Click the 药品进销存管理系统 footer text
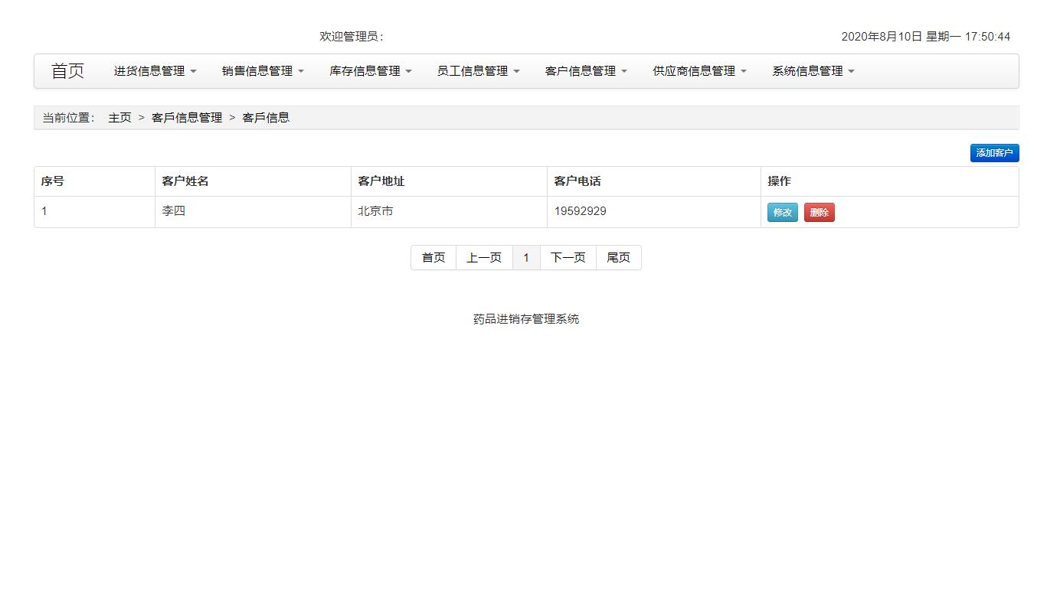The width and height of the screenshot is (1060, 593). click(x=526, y=319)
